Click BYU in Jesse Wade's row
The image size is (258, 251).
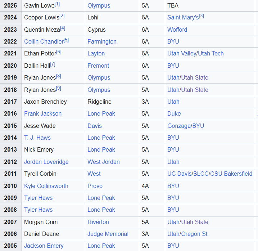click(x=198, y=126)
